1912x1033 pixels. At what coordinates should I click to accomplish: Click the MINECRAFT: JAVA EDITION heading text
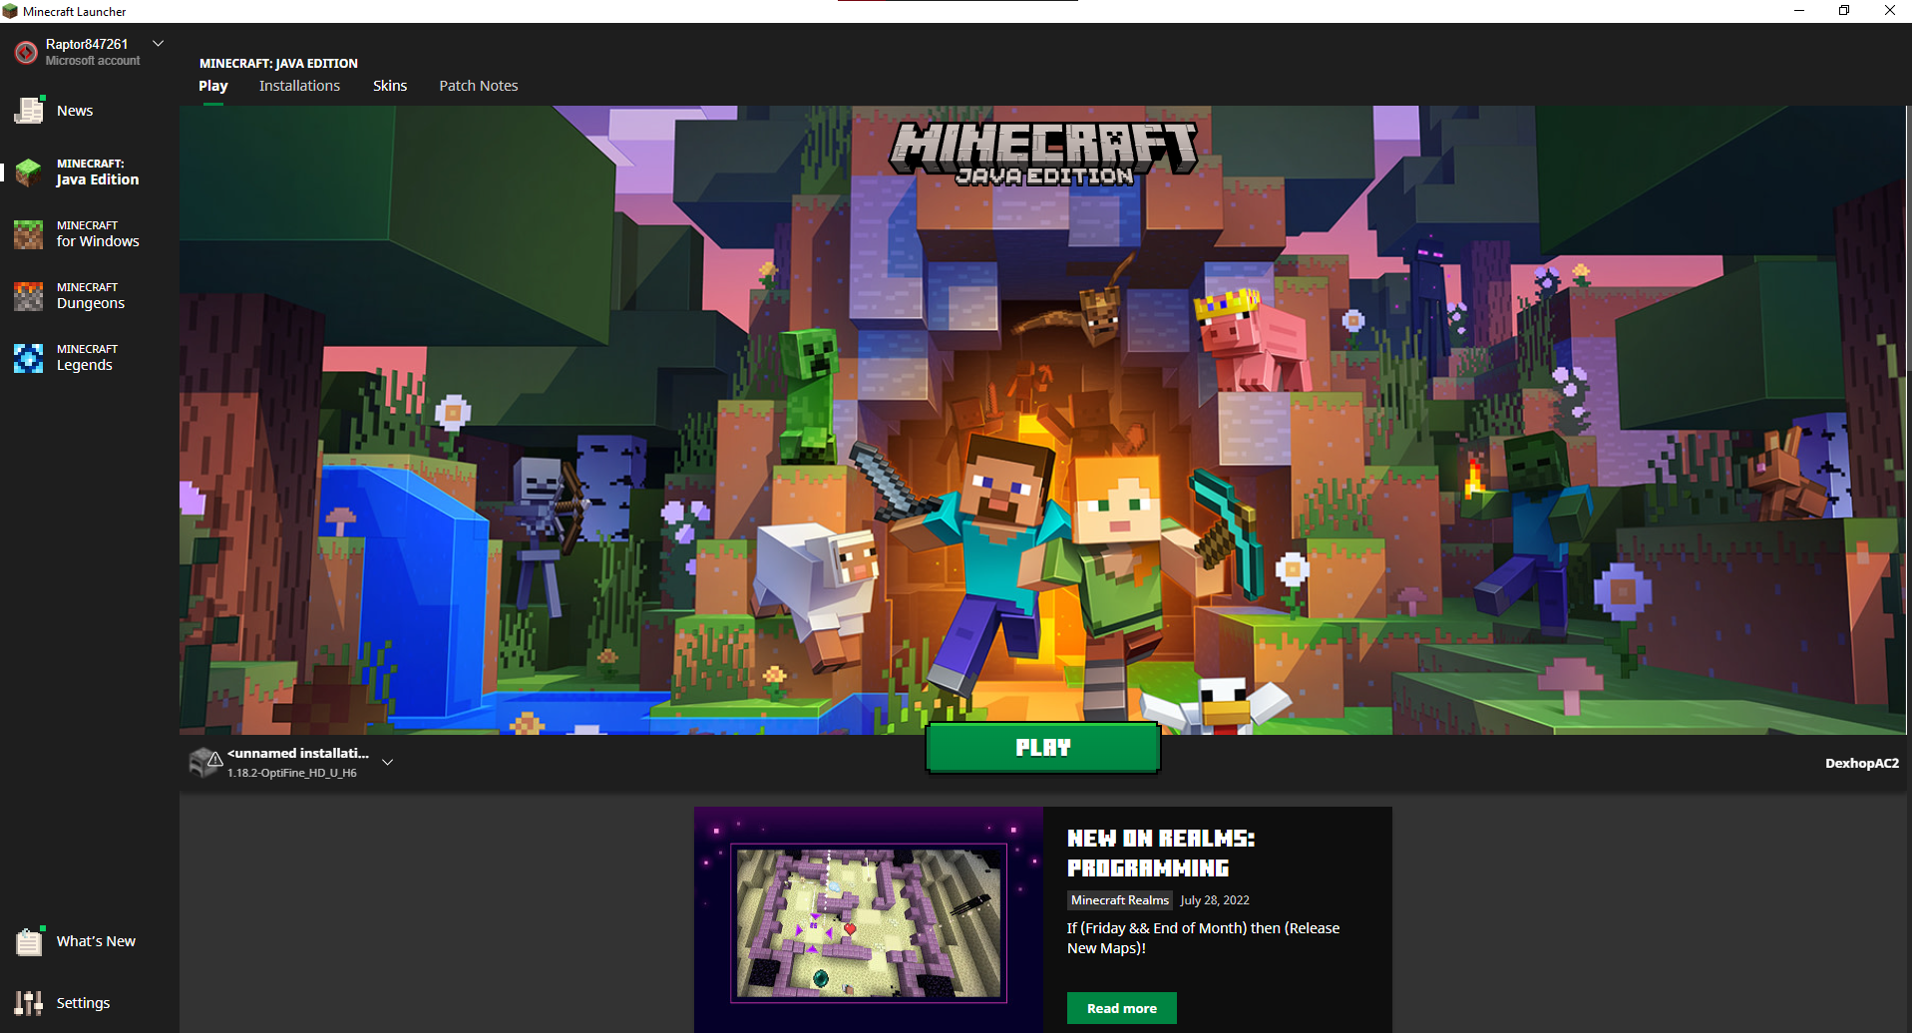[x=278, y=63]
